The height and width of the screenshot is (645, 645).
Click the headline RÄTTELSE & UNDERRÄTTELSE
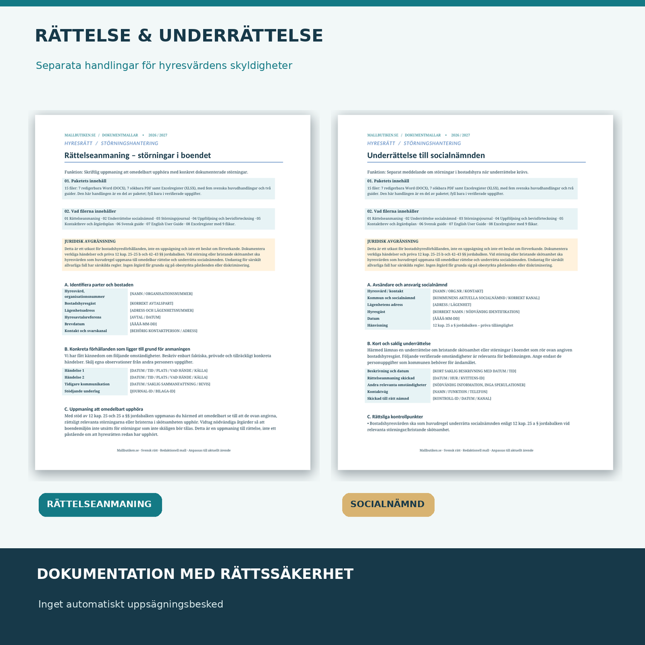(179, 36)
